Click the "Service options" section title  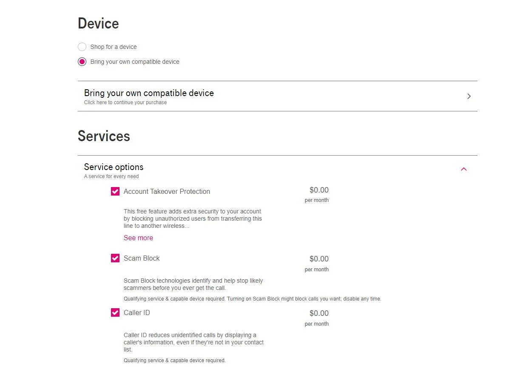click(114, 167)
